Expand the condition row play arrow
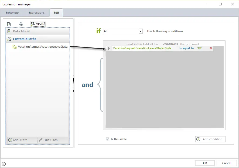 coord(109,48)
